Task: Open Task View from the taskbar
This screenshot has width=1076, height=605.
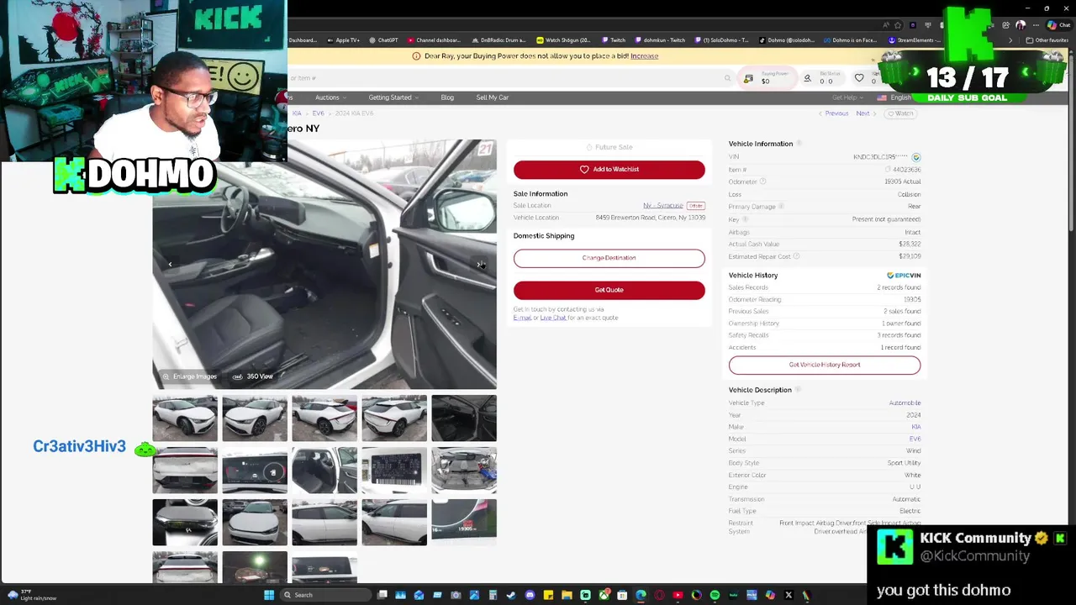Action: (382, 595)
